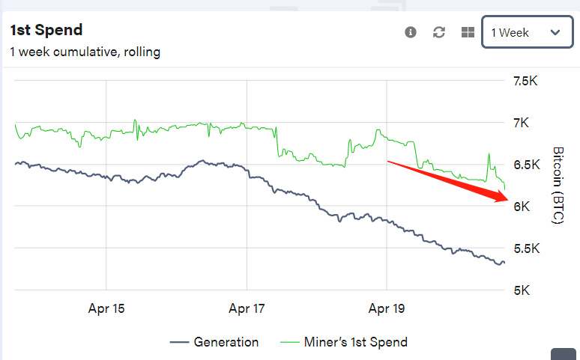Click the "1st Spend" chart title
The image size is (580, 360).
(x=46, y=31)
